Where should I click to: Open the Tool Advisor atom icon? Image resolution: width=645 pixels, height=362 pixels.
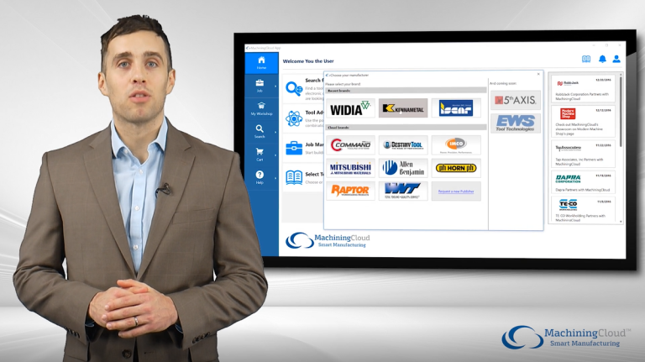(x=294, y=118)
